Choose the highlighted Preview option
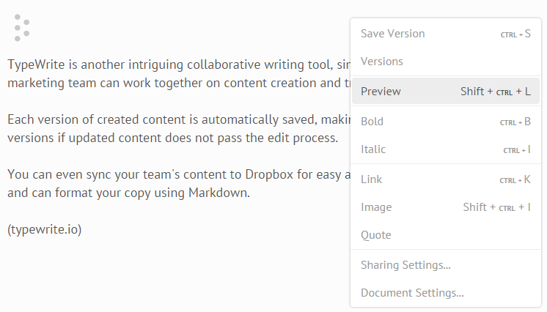This screenshot has width=547, height=312. (x=446, y=92)
